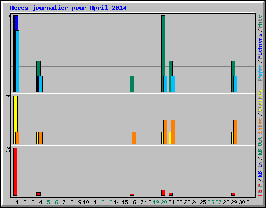Click green day label '27' on the x-axis
This screenshot has width=266, height=208.
point(218,202)
